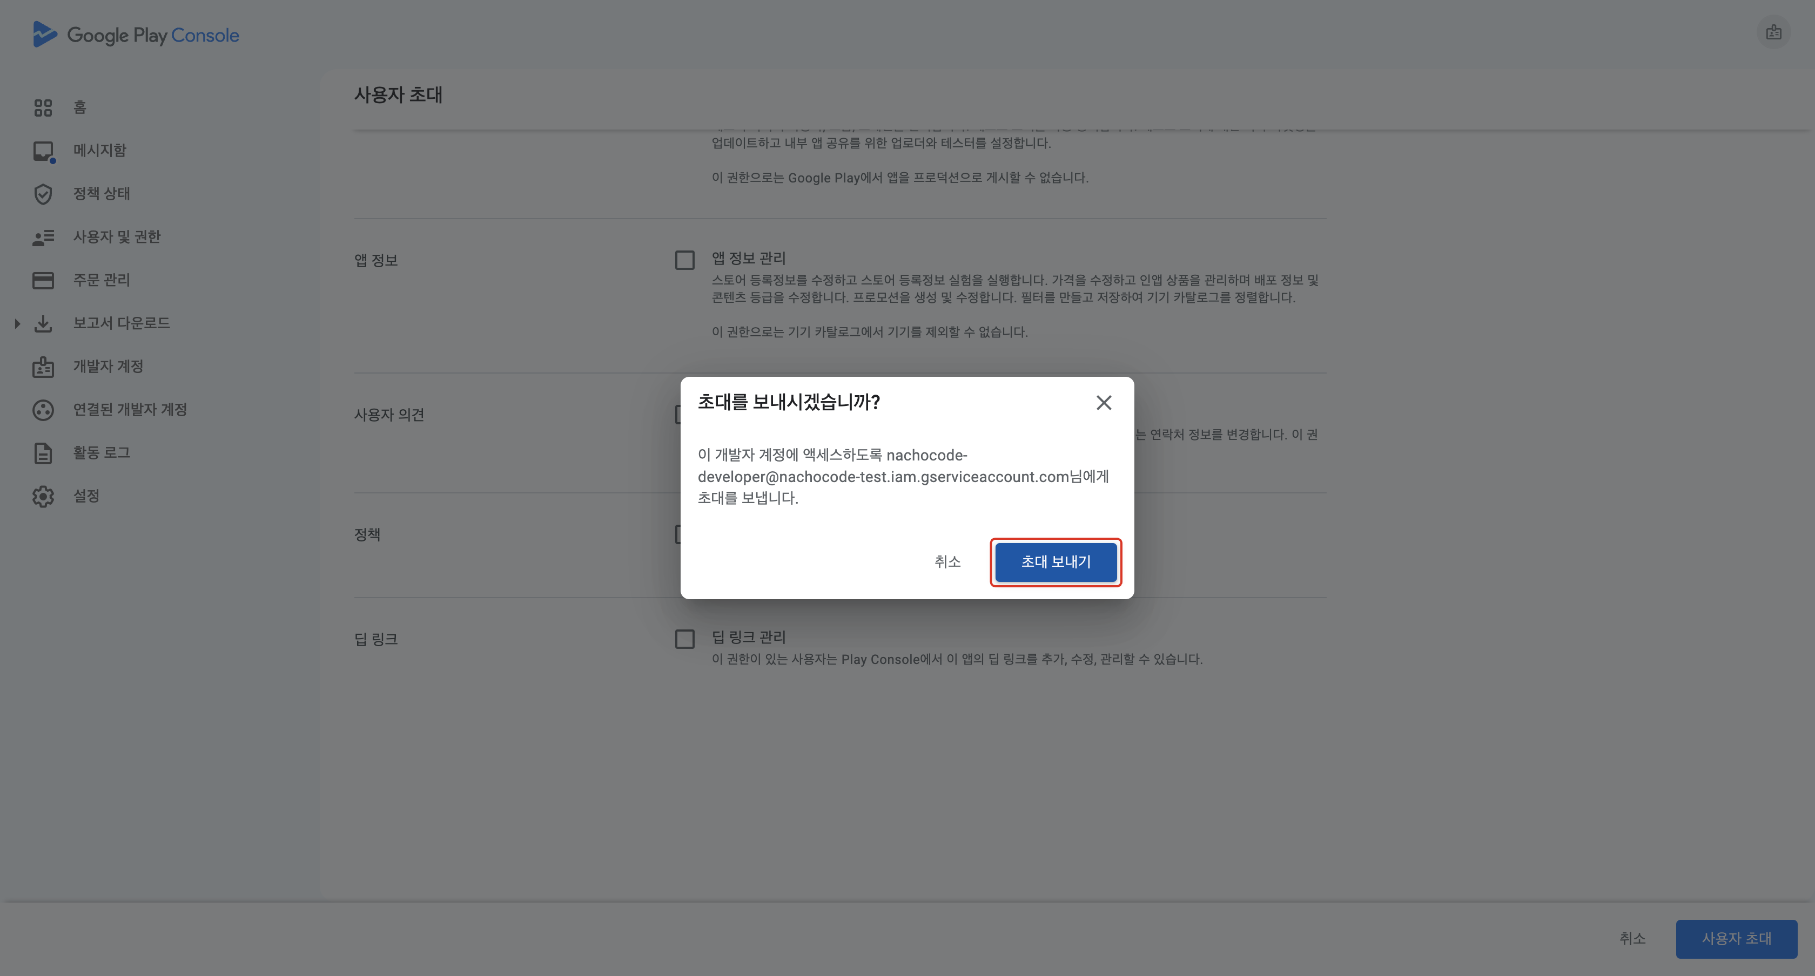Click the 개발자 계정 badge icon
This screenshot has width=1815, height=976.
point(43,367)
